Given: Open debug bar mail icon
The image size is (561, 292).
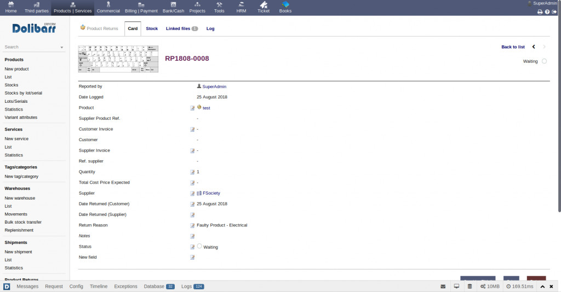Looking at the screenshot, I should pyautogui.click(x=443, y=287).
